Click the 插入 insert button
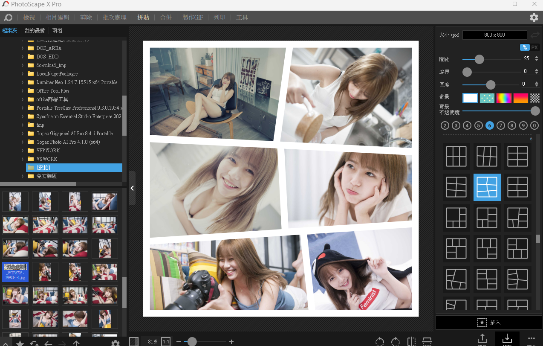The width and height of the screenshot is (543, 346). point(488,323)
